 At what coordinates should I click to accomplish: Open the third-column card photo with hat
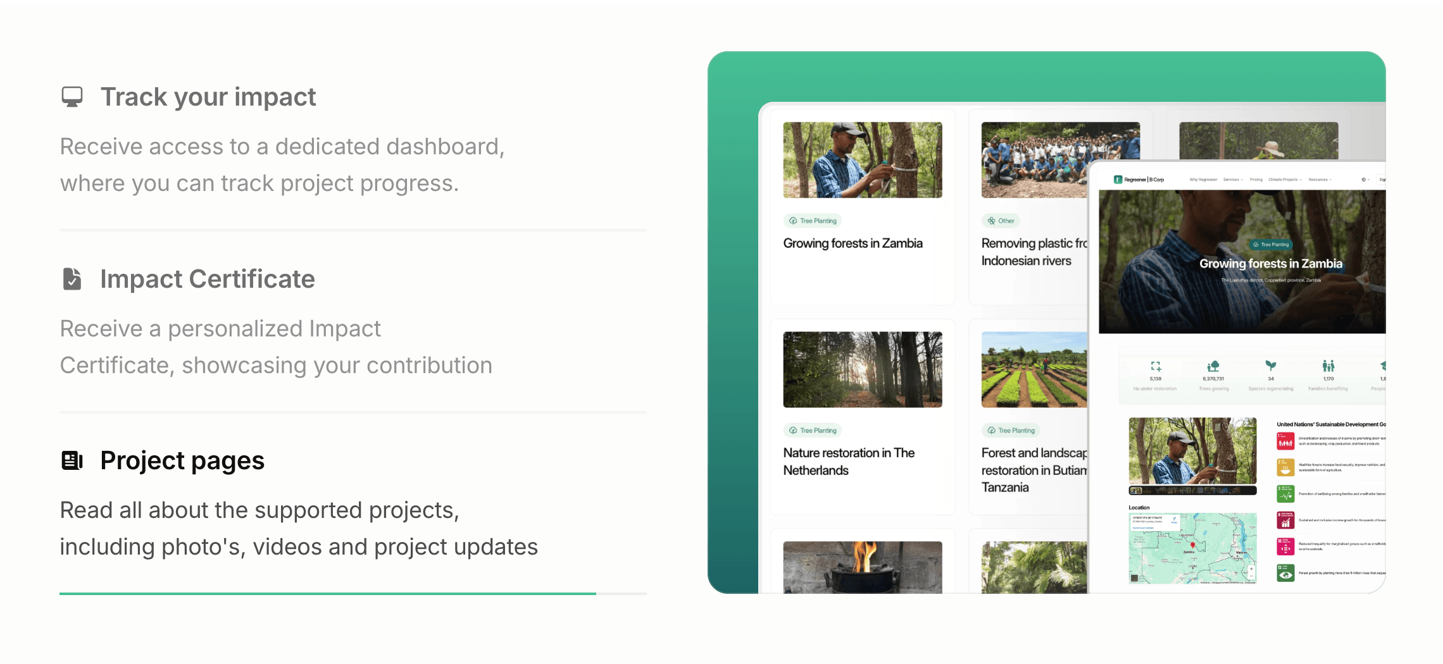[x=1259, y=141]
